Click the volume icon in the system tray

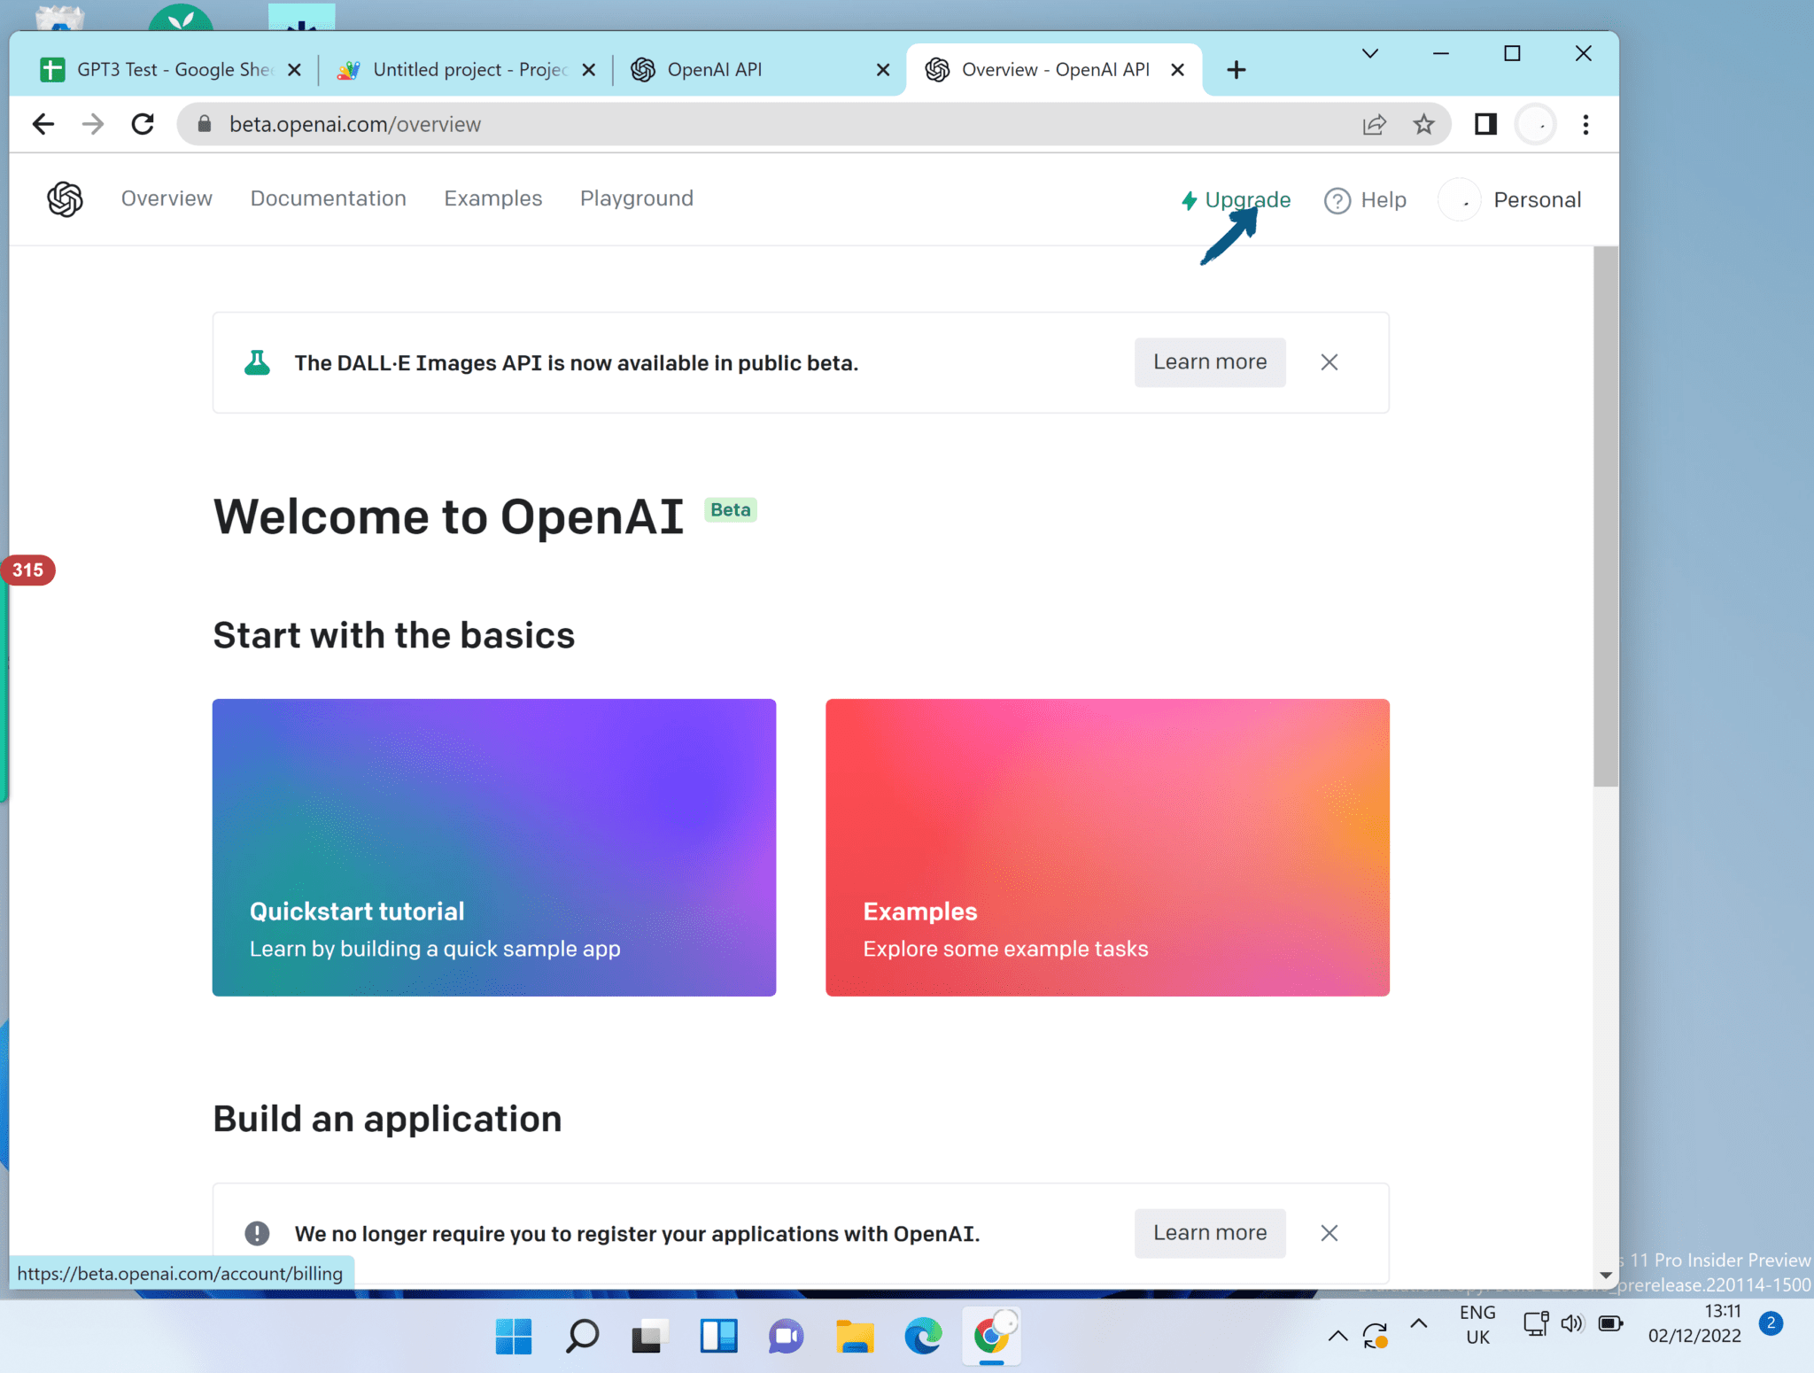(1572, 1323)
